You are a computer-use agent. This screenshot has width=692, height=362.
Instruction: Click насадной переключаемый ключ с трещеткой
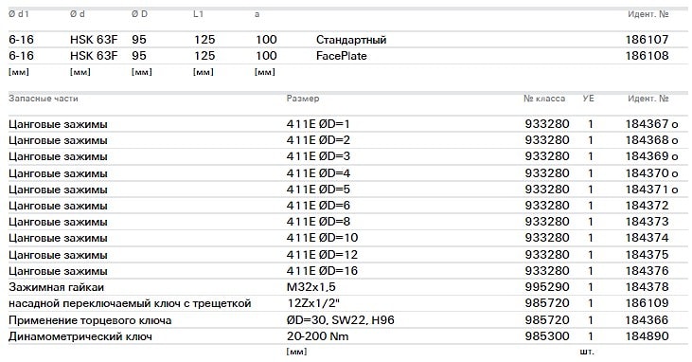tap(130, 303)
